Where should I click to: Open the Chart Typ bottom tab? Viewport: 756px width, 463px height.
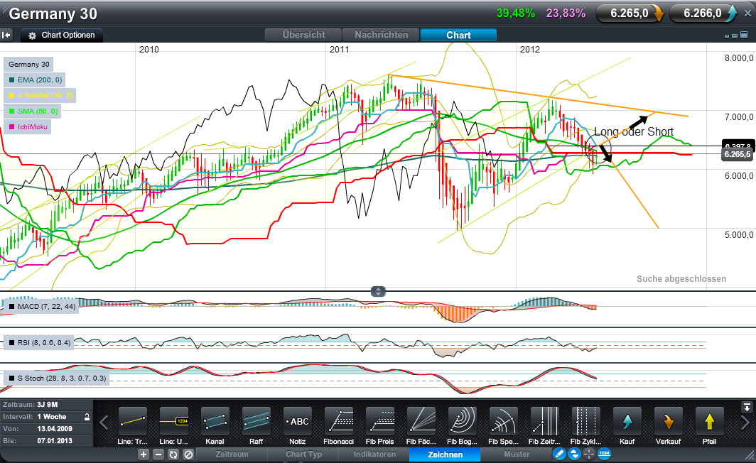coord(303,454)
